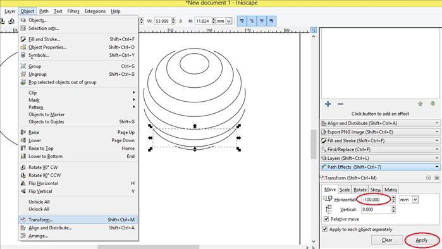The height and width of the screenshot is (249, 442).
Task: Toggle move patterns affect button
Action: 271,21
